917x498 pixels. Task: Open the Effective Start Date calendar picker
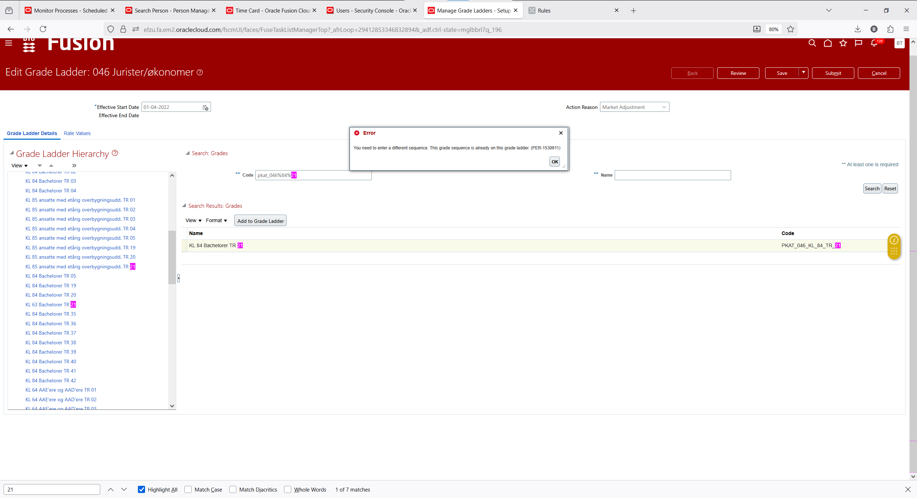tap(205, 107)
